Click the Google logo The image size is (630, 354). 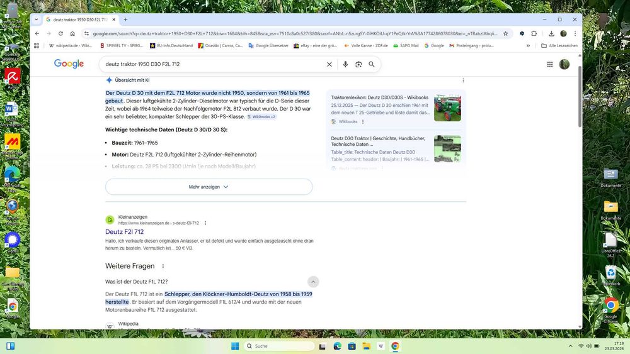click(x=69, y=64)
